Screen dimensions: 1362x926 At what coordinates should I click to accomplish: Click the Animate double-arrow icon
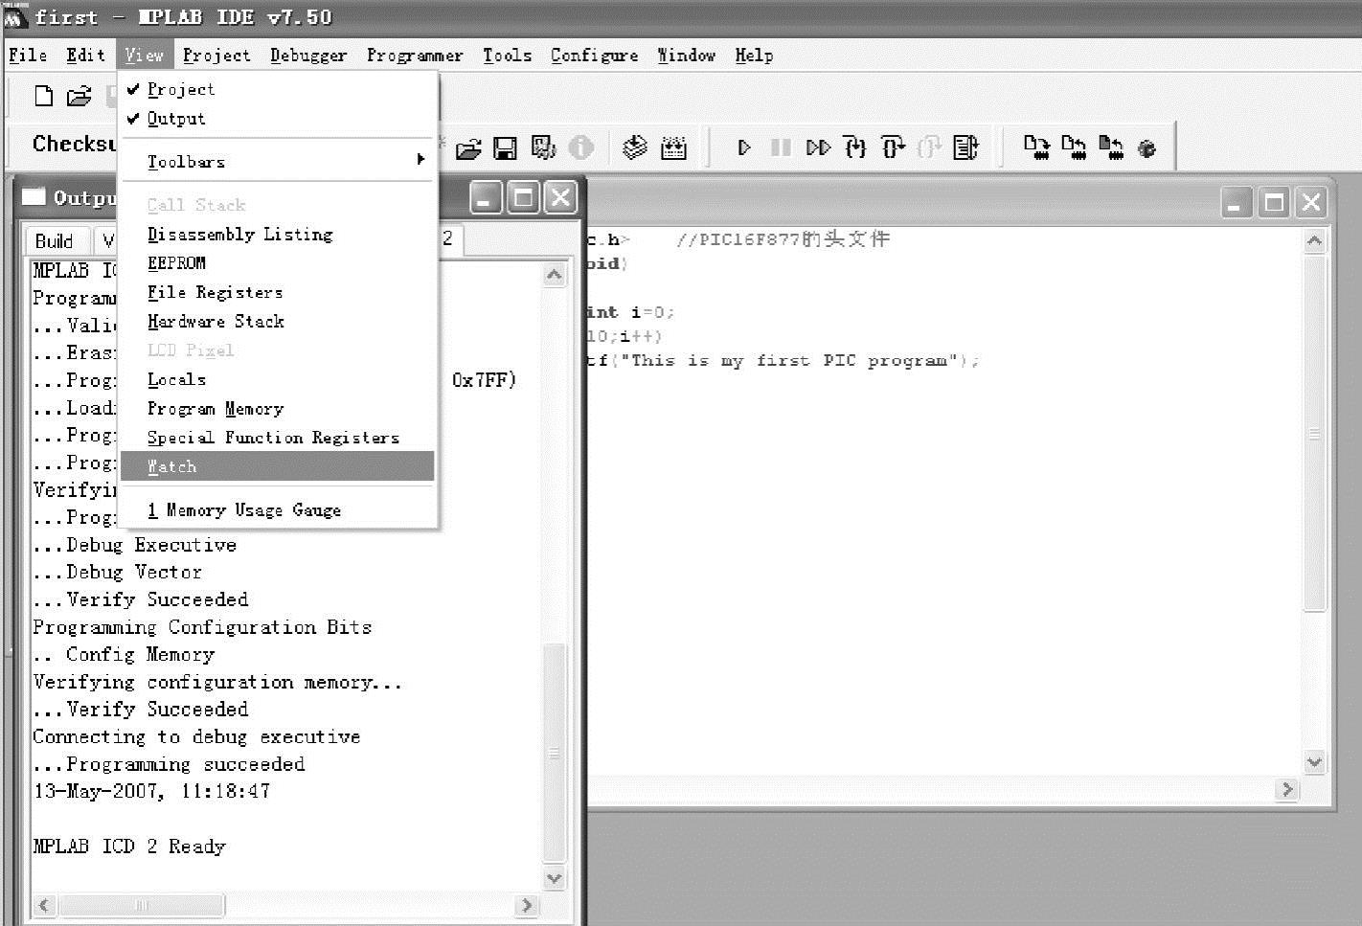(818, 147)
